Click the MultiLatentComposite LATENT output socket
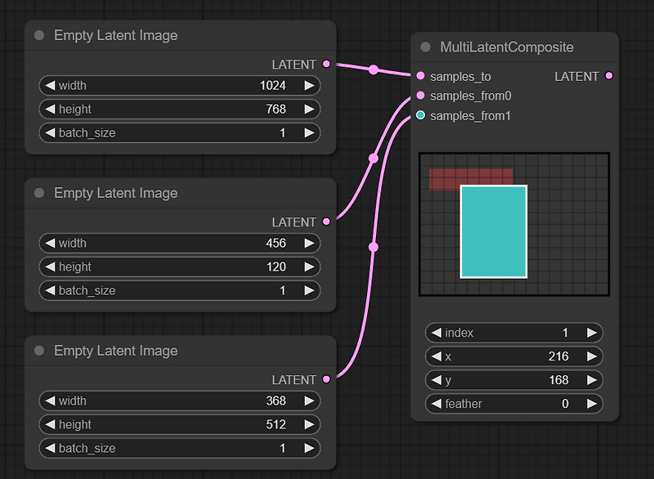 click(x=609, y=76)
